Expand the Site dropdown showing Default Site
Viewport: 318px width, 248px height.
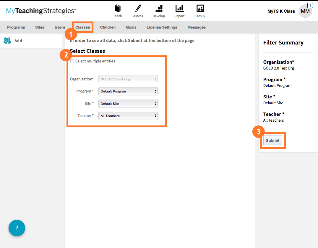128,103
